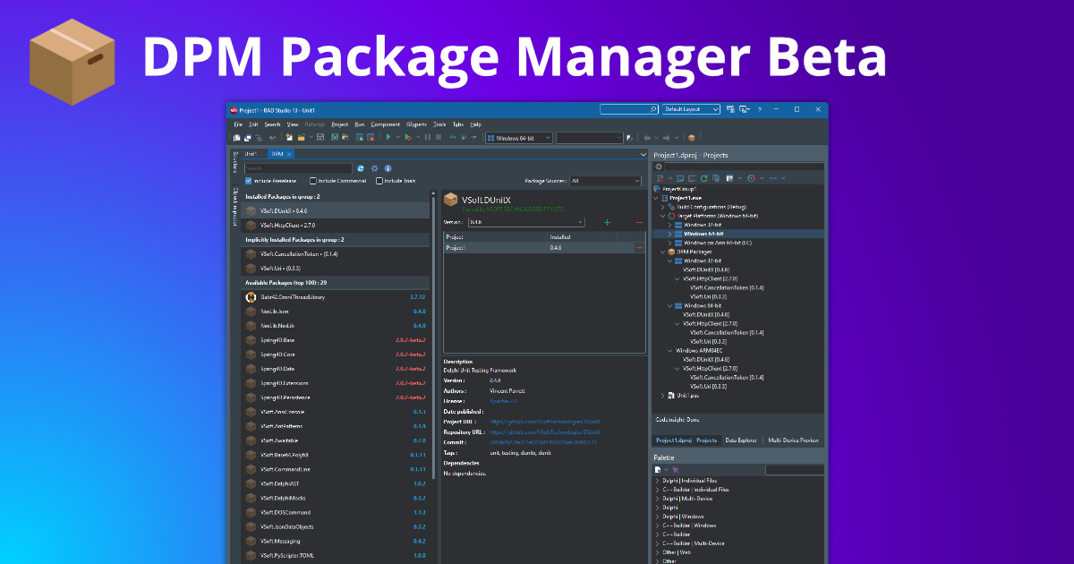
Task: Click the VSoft.HttpClient package box icon
Action: 251,226
